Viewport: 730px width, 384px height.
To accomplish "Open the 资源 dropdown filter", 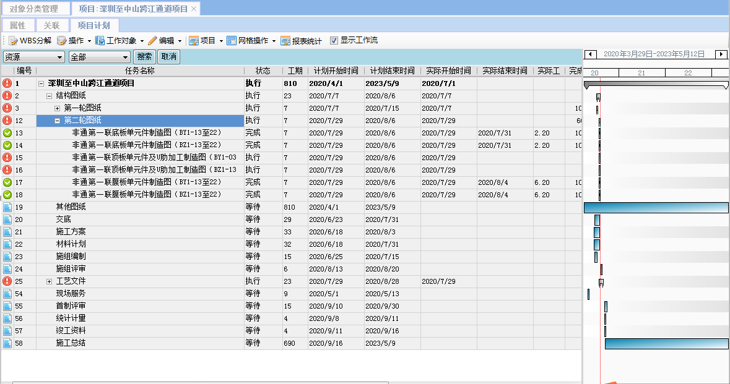I will point(34,57).
